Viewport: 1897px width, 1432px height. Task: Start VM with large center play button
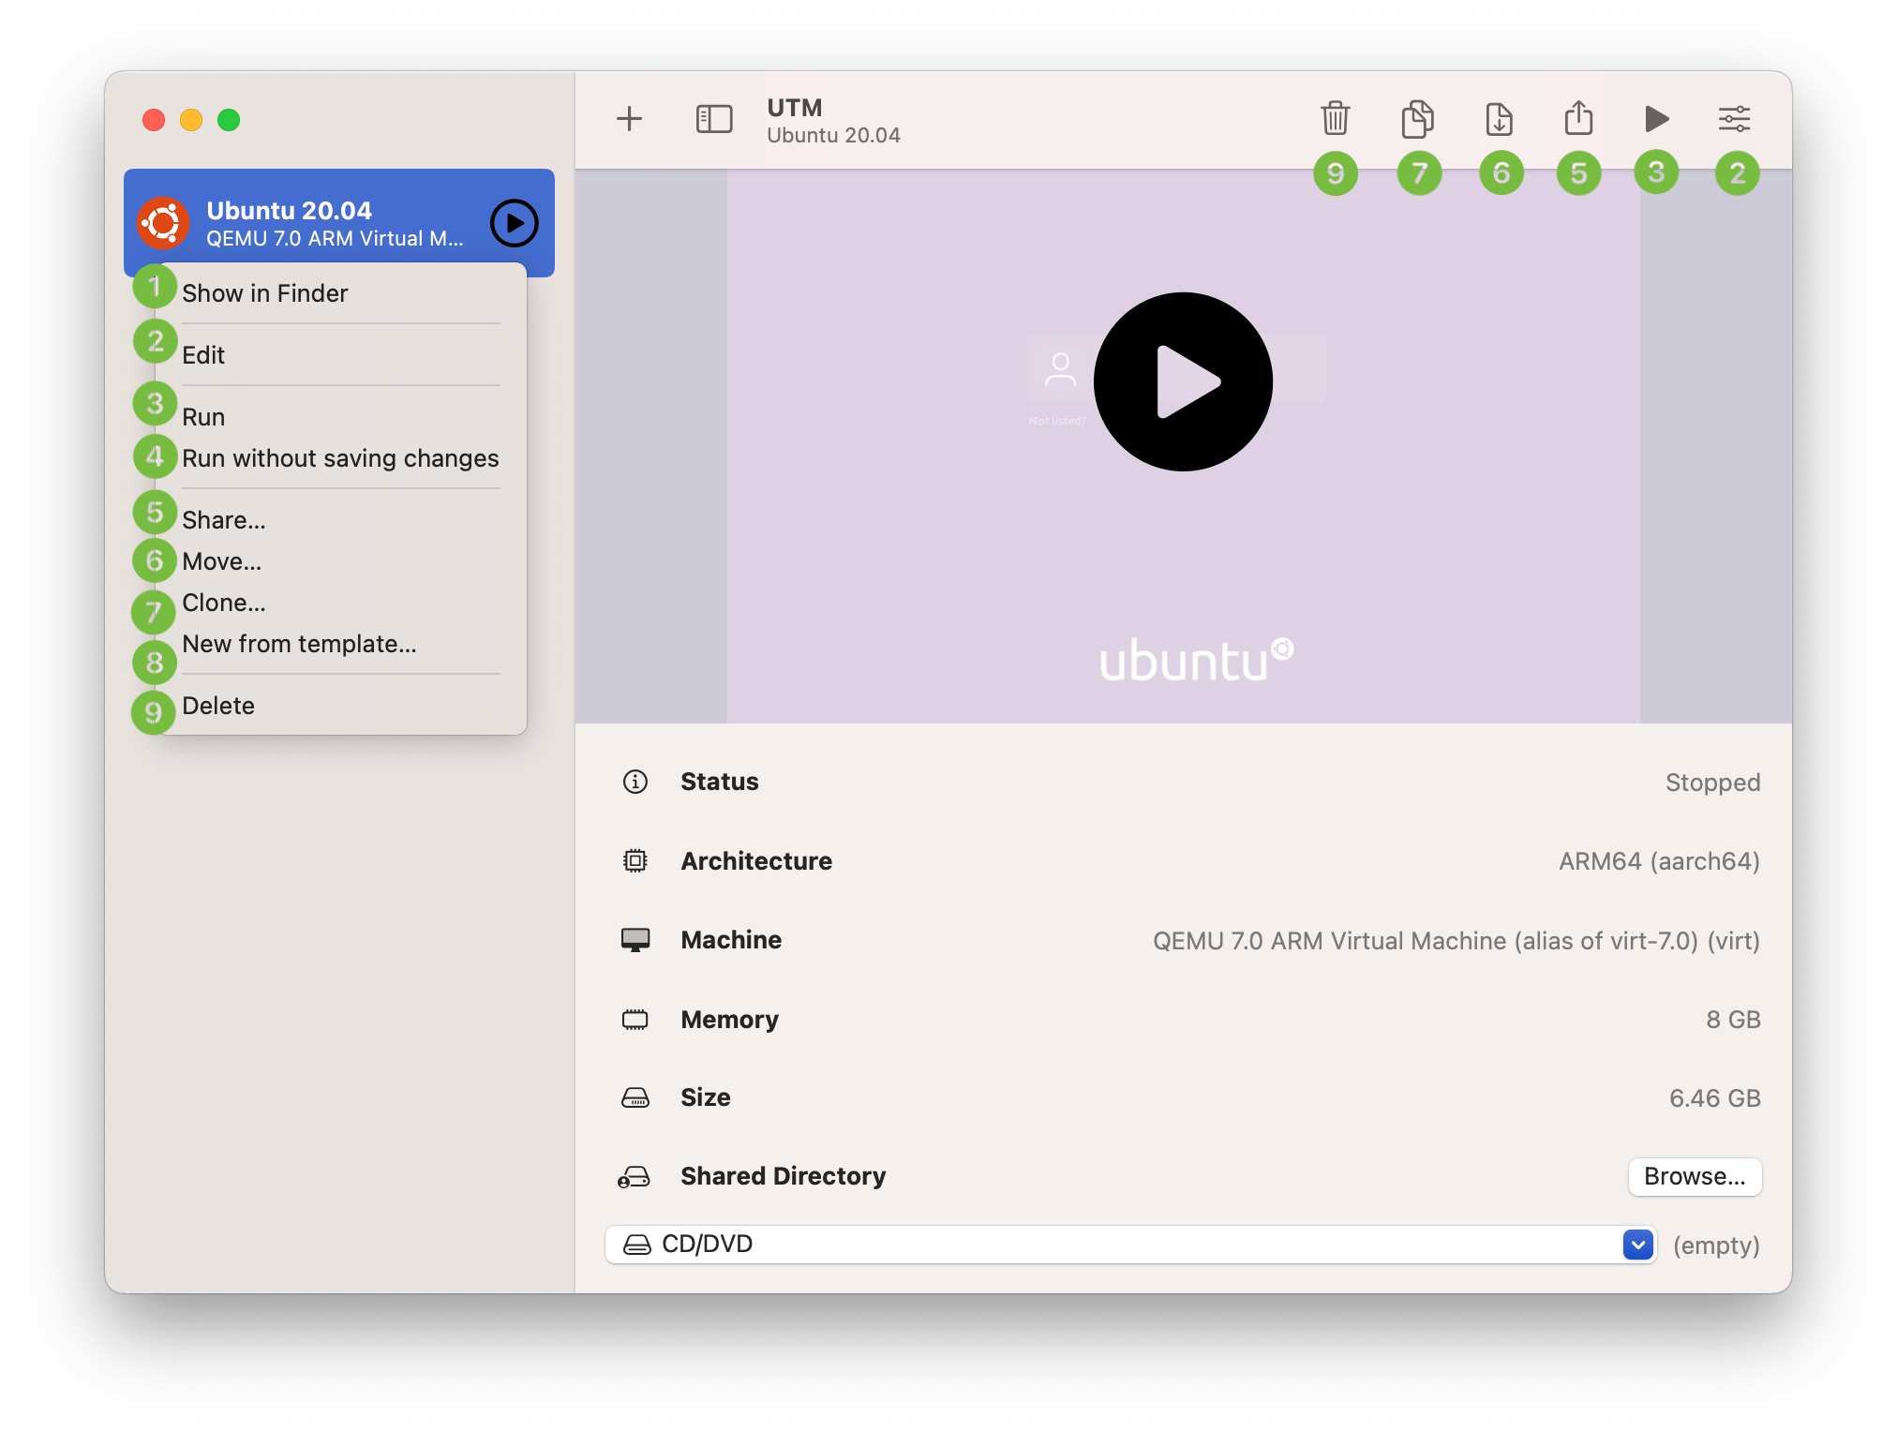point(1183,382)
